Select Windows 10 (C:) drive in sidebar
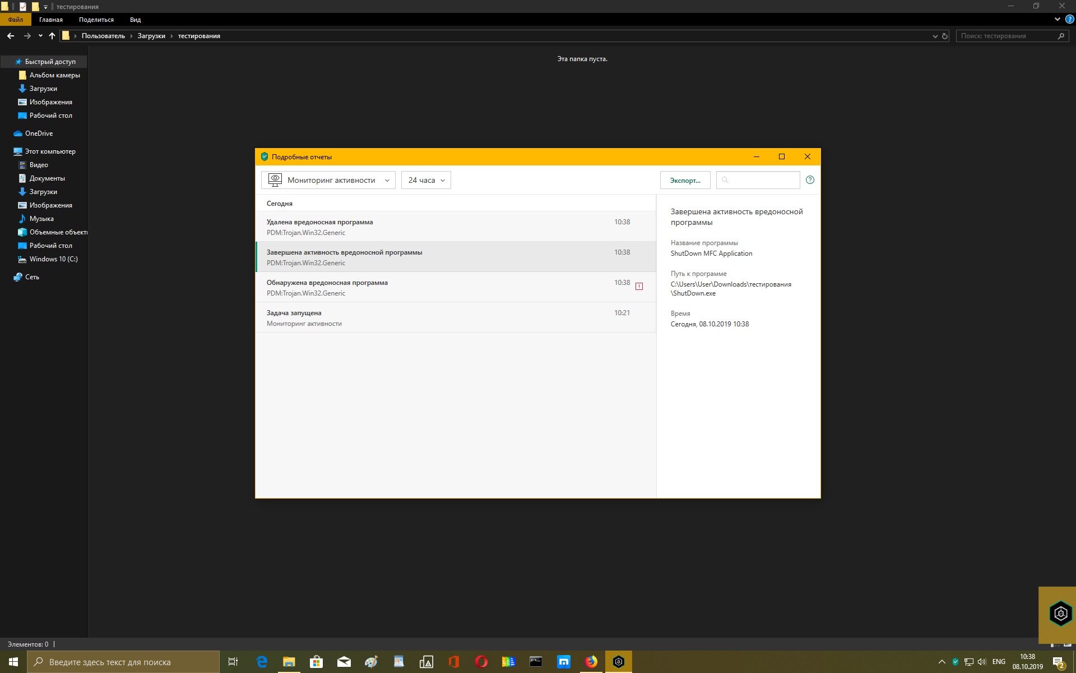The image size is (1076, 673). 53,259
